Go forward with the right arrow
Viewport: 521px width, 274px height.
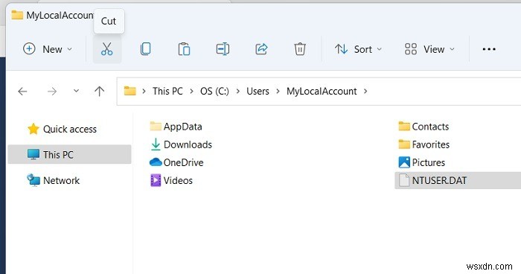(52, 91)
